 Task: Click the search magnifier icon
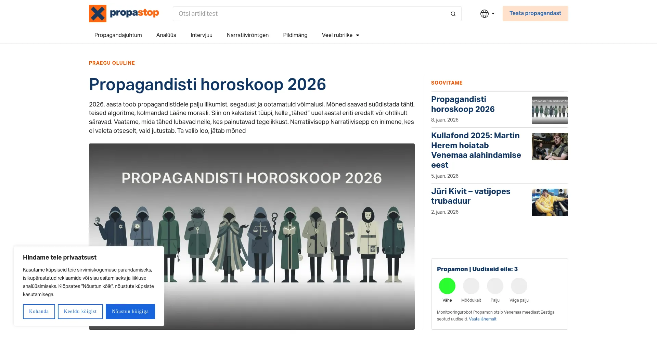453,14
